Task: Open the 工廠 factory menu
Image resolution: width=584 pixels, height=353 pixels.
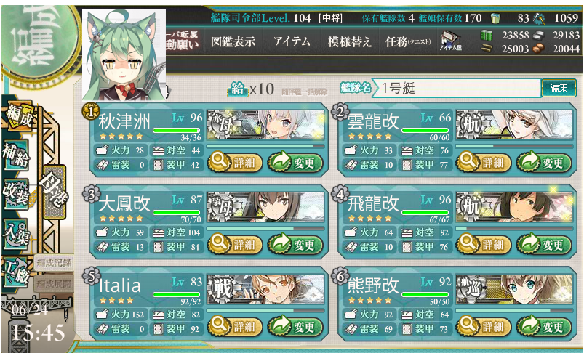Action: (15, 272)
